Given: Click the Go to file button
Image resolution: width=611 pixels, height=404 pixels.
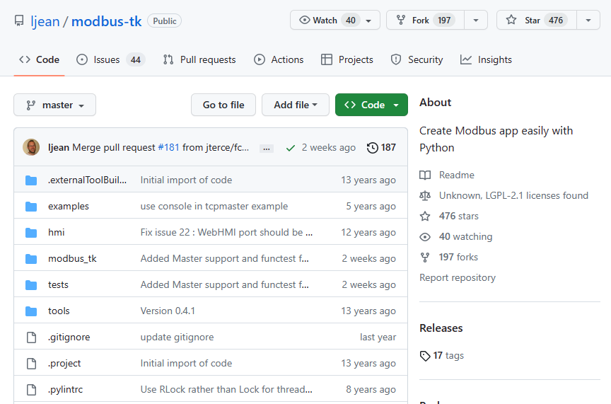Looking at the screenshot, I should (223, 105).
